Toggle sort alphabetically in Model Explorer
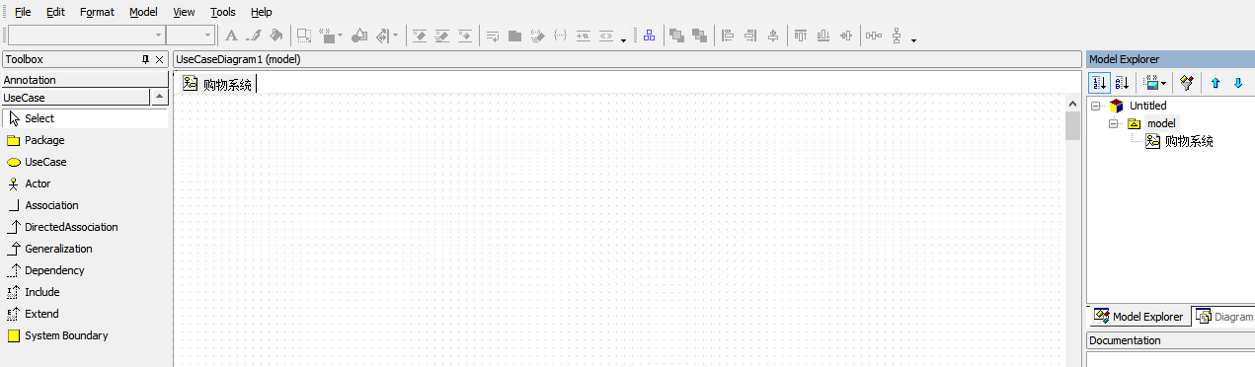This screenshot has height=367, width=1255. [x=1122, y=84]
